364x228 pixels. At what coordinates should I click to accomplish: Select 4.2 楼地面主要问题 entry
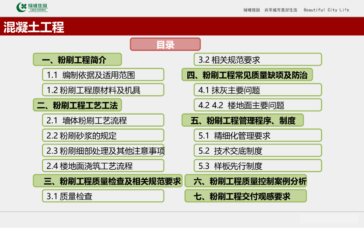point(258,105)
